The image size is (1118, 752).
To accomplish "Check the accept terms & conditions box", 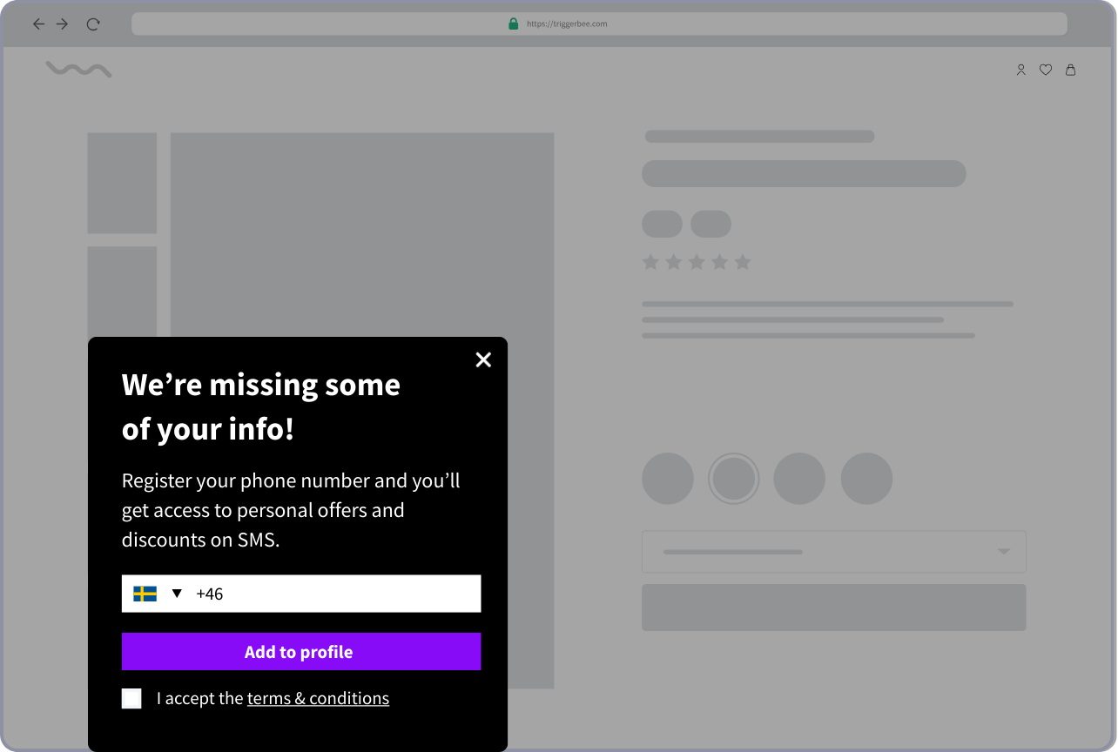I will coord(131,698).
